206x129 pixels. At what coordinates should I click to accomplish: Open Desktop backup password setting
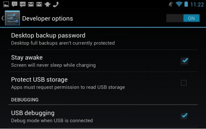pyautogui.click(x=103, y=39)
